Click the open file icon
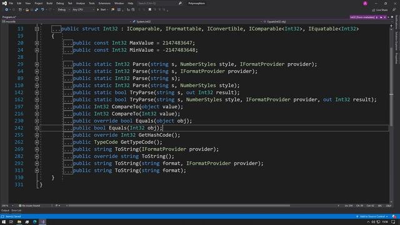This screenshot has width=400, height=225. 27,10
